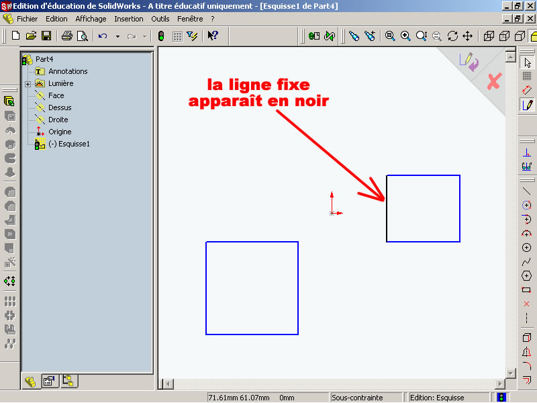Cancel sketch with red X corner
This screenshot has height=403, width=537.
[x=494, y=81]
